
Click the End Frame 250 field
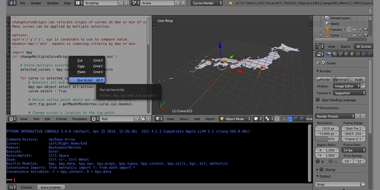point(353,134)
